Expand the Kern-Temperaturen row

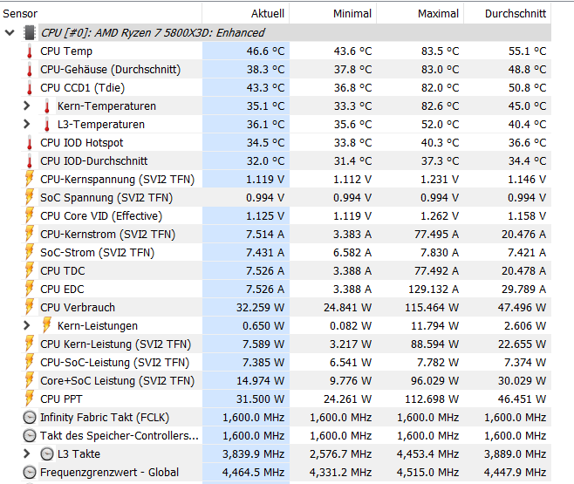26,106
